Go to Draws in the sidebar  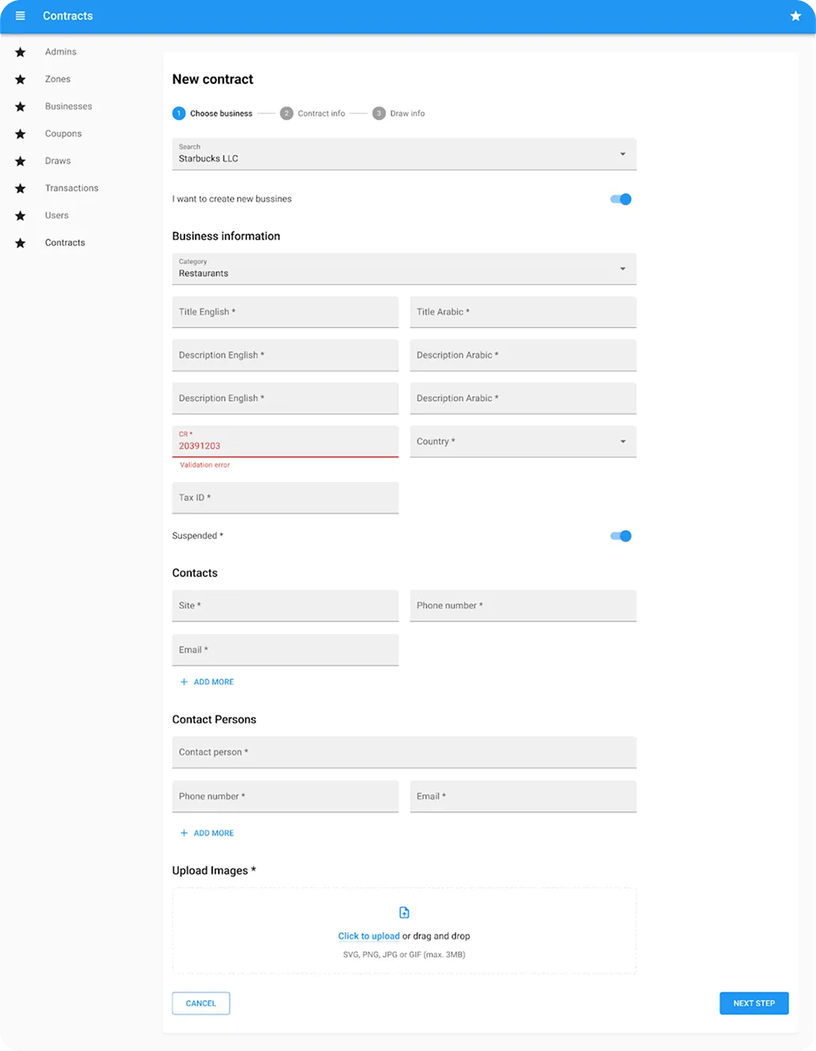click(x=58, y=161)
